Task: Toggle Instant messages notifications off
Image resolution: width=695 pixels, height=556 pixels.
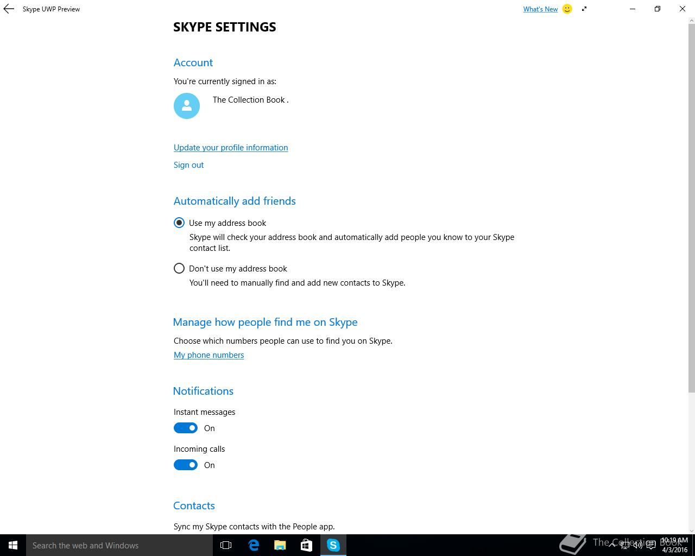Action: tap(186, 428)
